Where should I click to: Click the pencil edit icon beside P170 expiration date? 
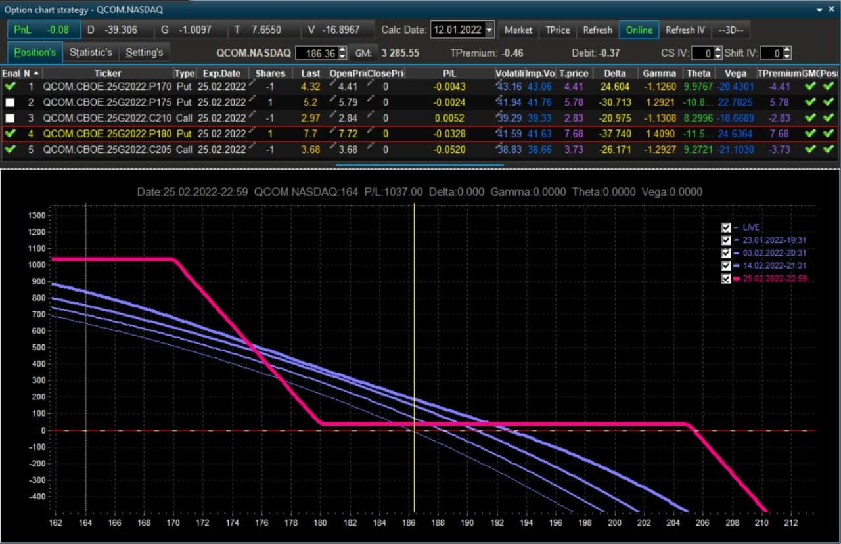(x=250, y=85)
